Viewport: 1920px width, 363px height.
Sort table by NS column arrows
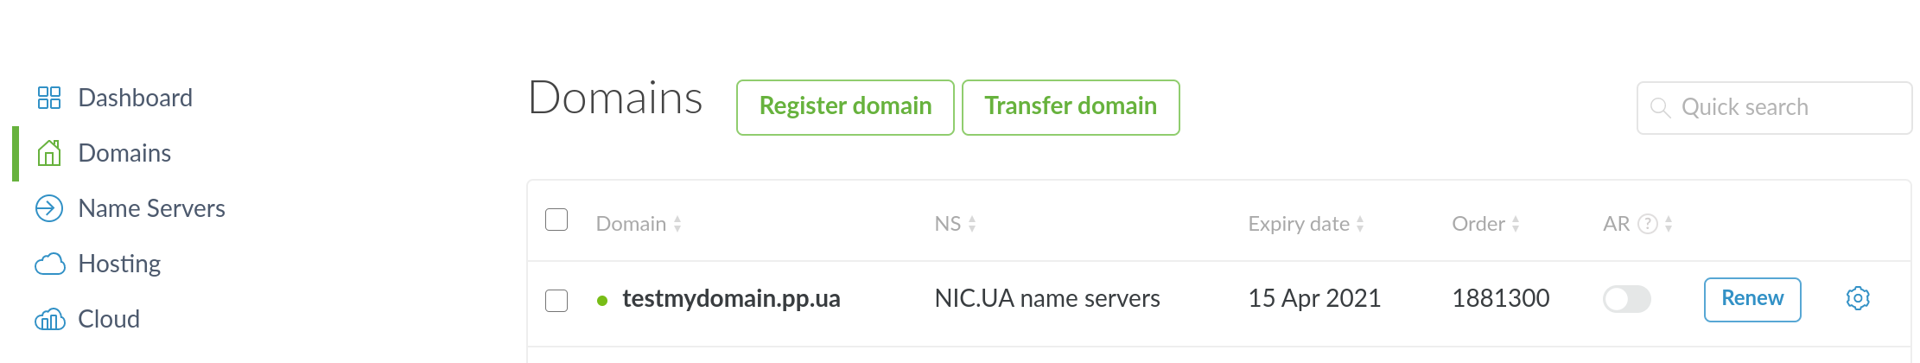(972, 224)
